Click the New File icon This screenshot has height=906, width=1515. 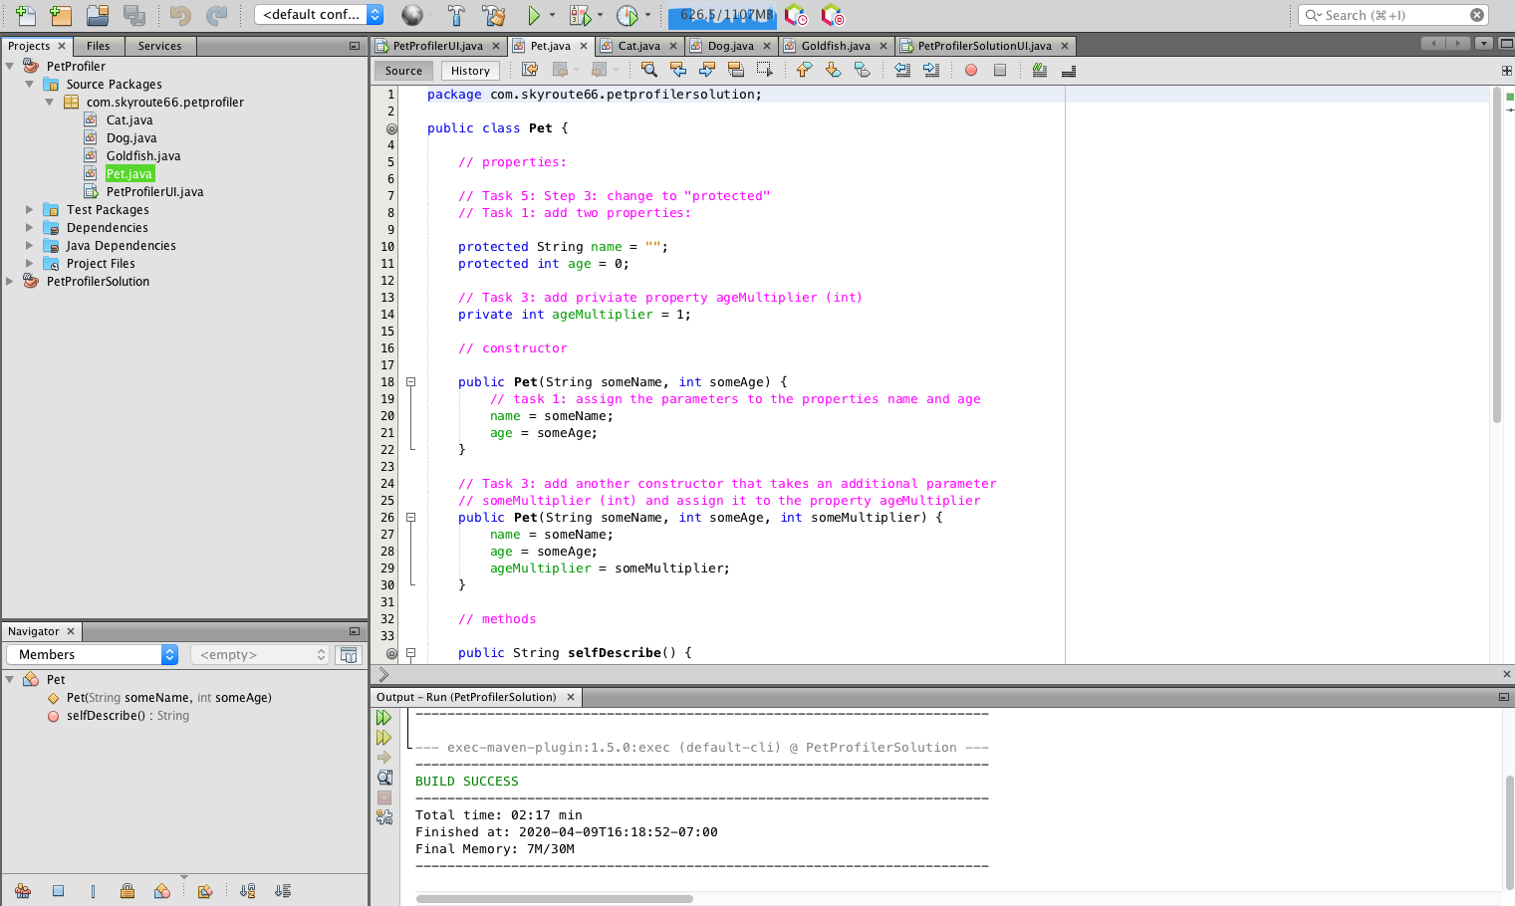[x=26, y=15]
